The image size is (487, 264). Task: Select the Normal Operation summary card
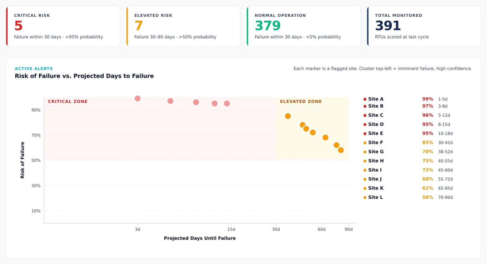click(303, 26)
